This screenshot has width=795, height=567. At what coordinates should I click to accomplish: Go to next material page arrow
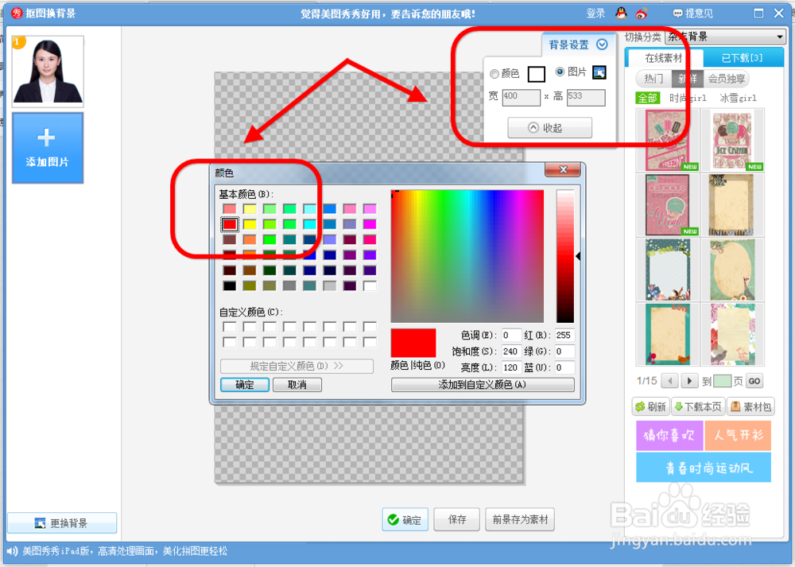(689, 381)
